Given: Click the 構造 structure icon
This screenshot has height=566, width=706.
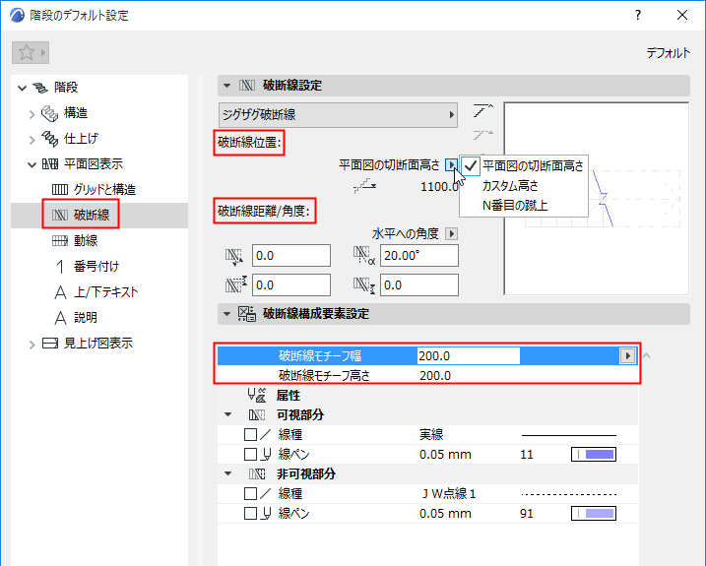Looking at the screenshot, I should (x=49, y=113).
